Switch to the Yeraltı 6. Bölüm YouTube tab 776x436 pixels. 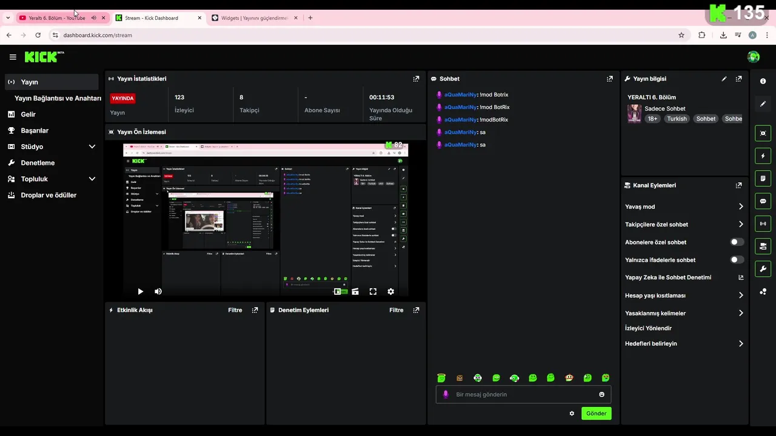(x=56, y=18)
